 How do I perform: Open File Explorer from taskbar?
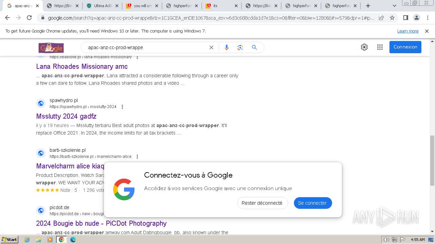[38, 240]
